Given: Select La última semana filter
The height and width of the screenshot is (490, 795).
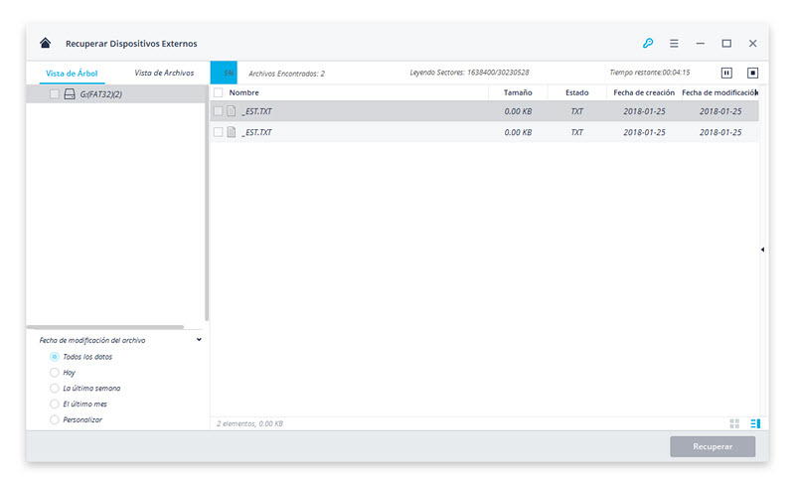Looking at the screenshot, I should click(x=55, y=388).
